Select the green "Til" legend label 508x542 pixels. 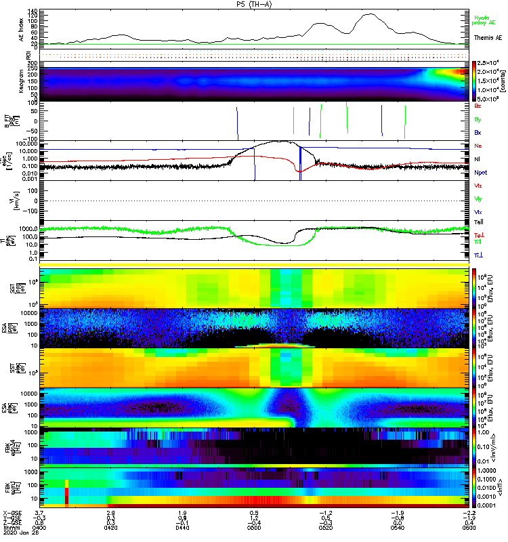[x=478, y=242]
